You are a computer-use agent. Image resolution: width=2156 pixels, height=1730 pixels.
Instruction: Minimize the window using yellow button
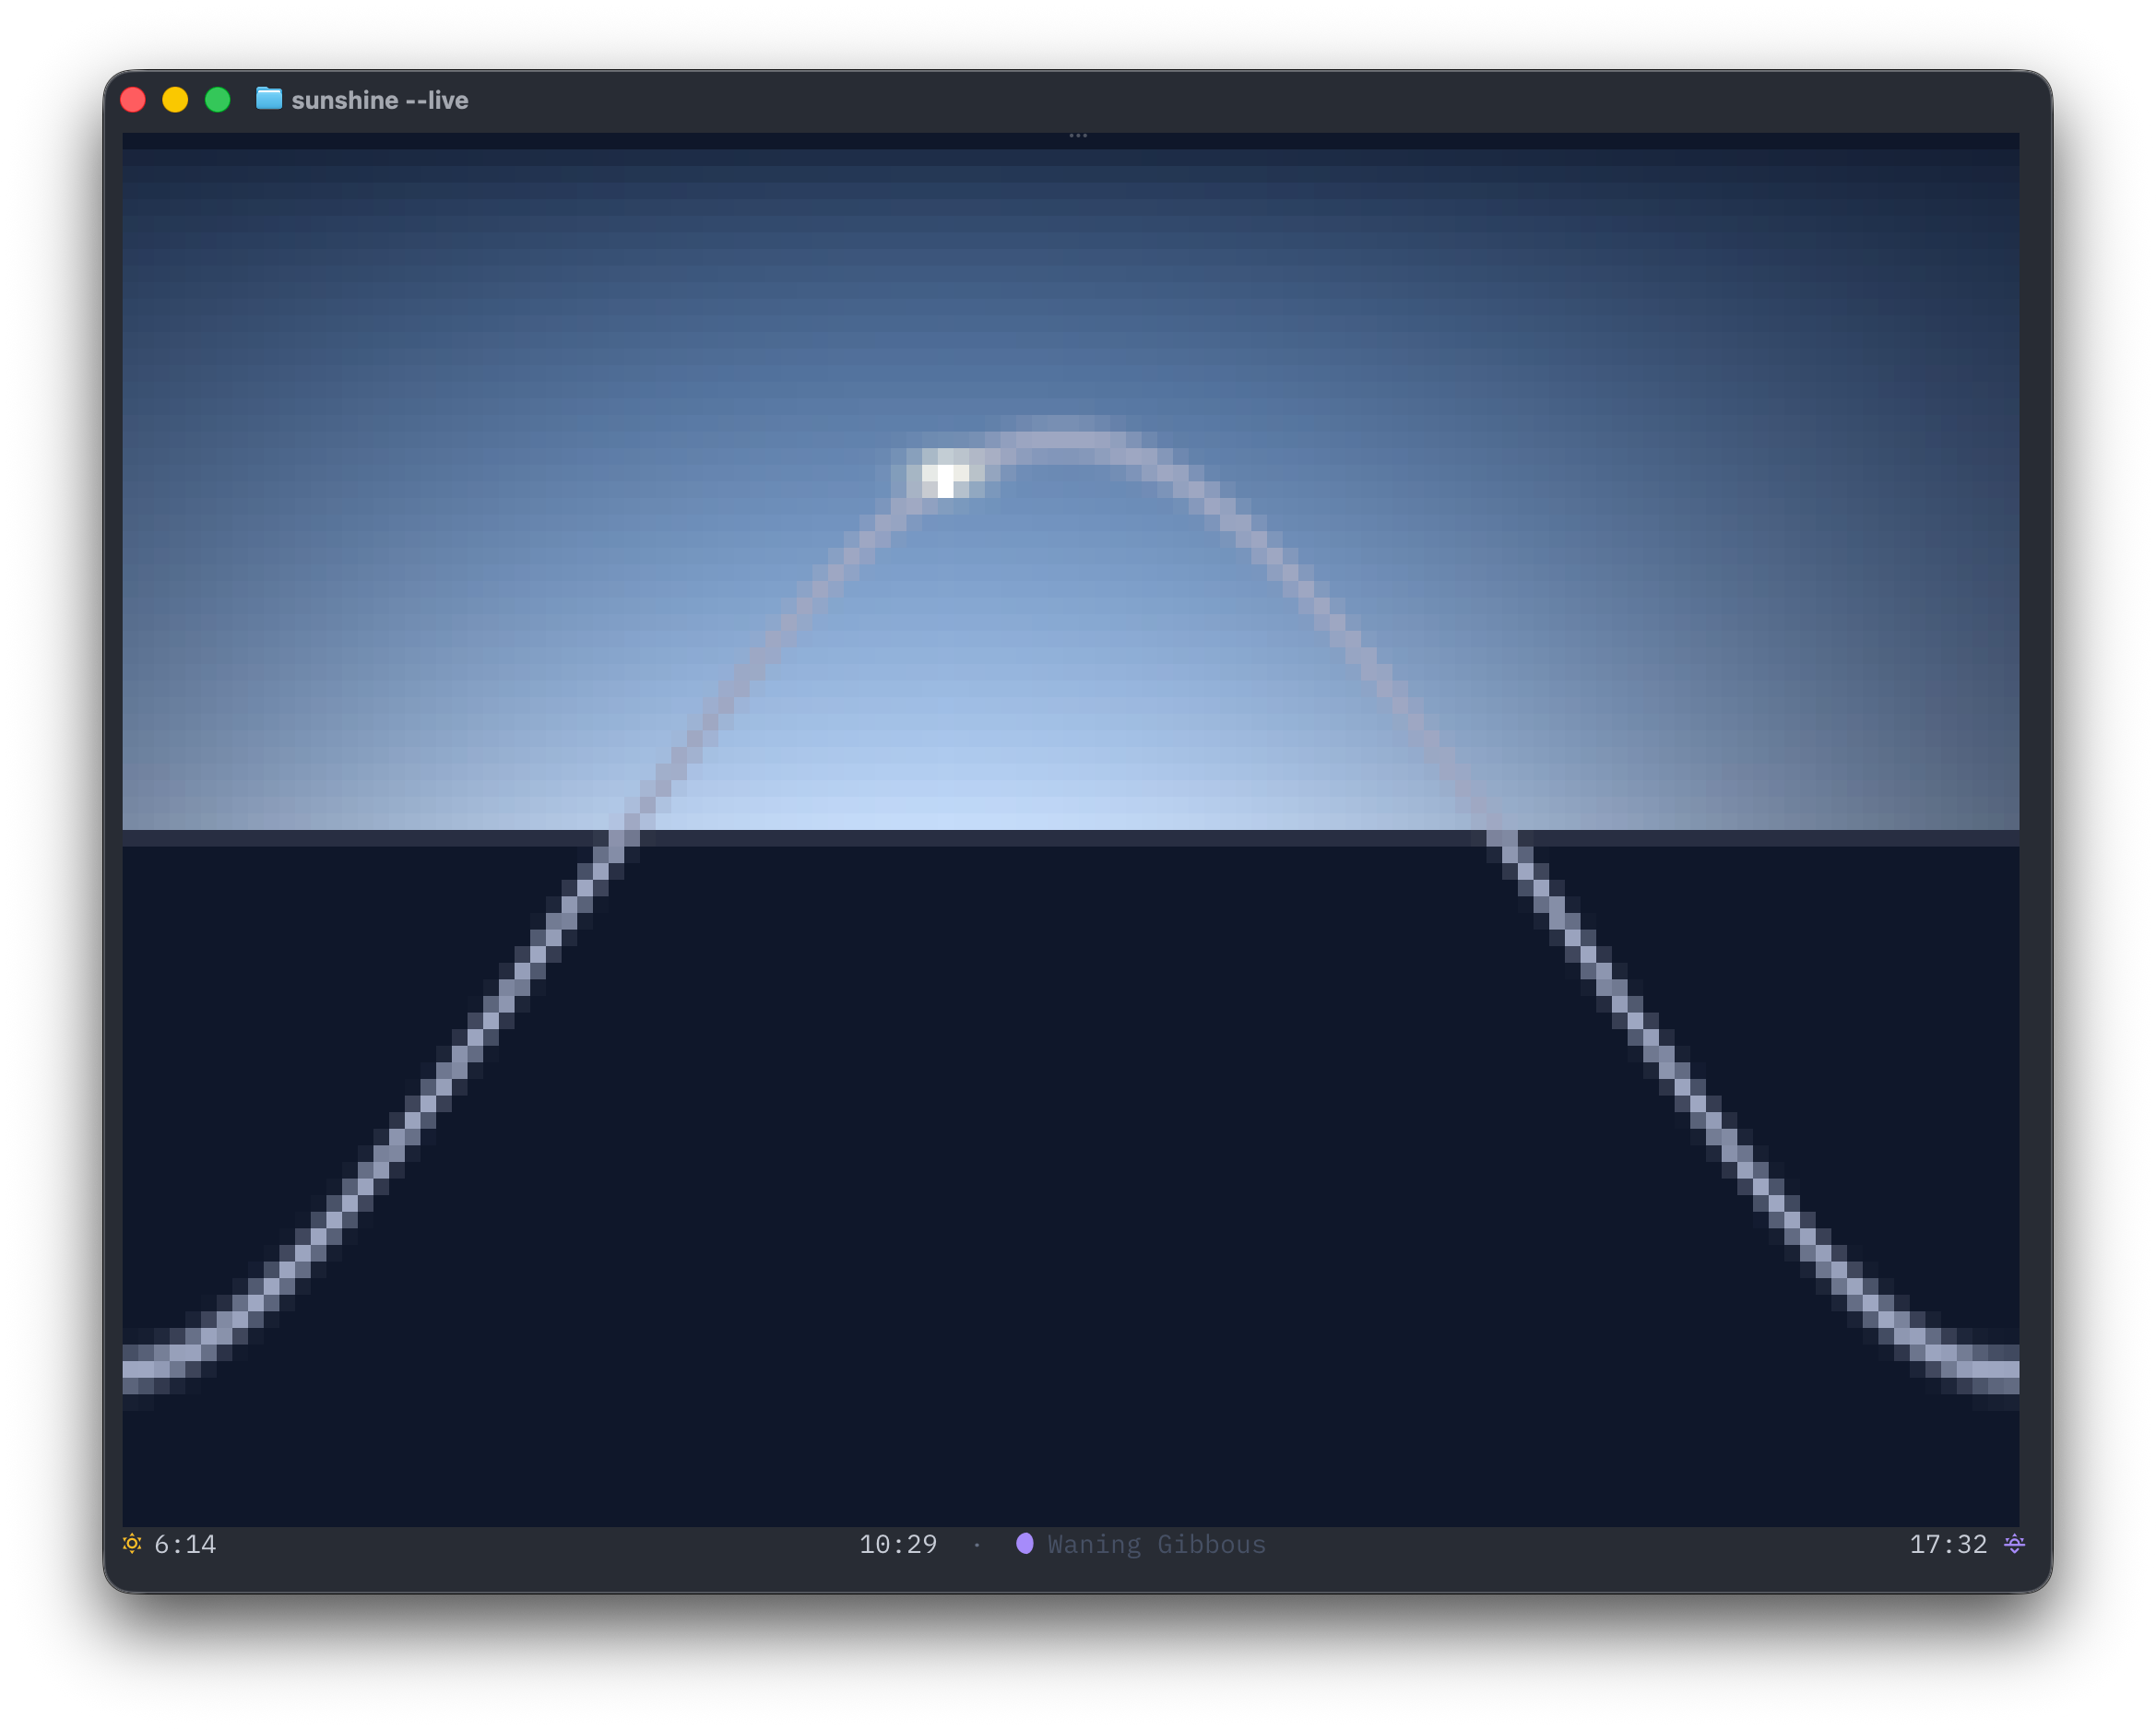click(x=175, y=100)
